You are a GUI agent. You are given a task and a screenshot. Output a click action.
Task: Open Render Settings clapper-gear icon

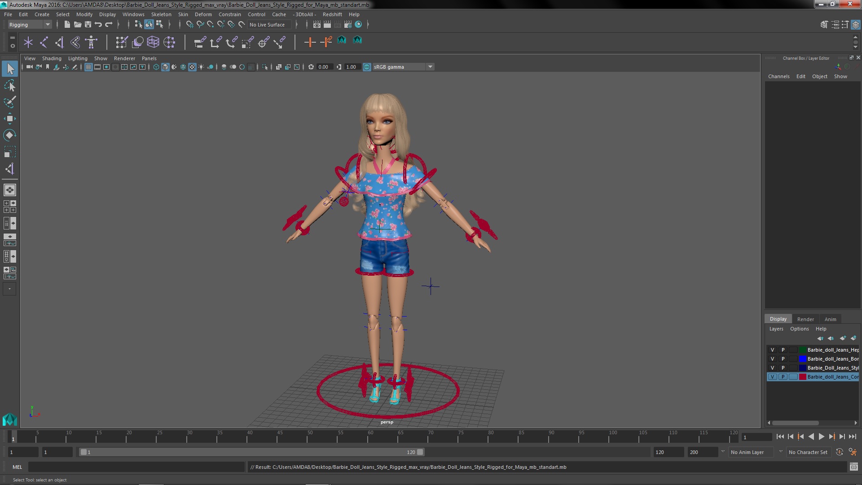coord(348,25)
